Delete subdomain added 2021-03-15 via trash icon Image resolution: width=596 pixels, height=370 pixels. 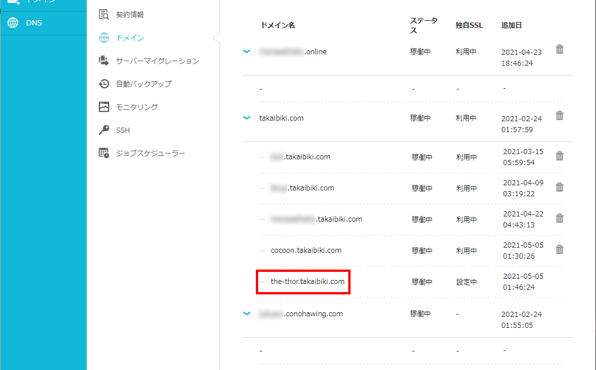560,156
